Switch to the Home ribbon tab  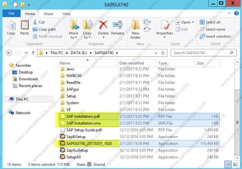[x=30, y=14]
